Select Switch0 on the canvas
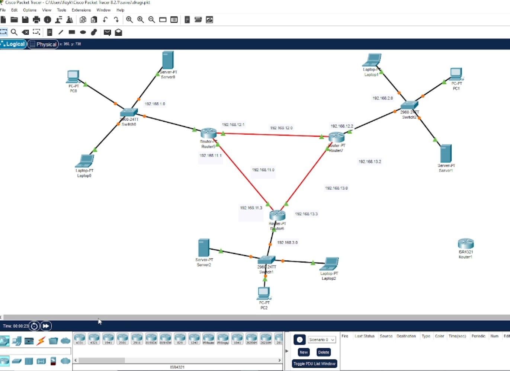510x371 pixels. point(129,112)
